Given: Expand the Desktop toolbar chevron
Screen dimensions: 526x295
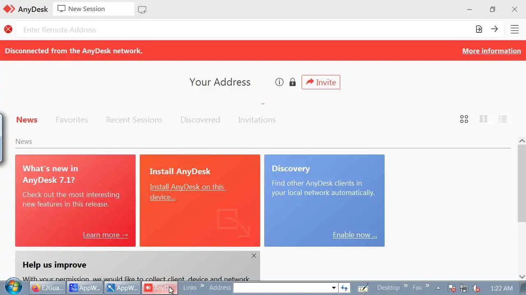Looking at the screenshot, I should [406, 286].
